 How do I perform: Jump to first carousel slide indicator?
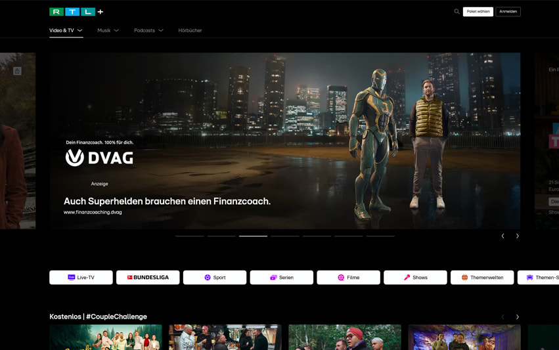190,236
